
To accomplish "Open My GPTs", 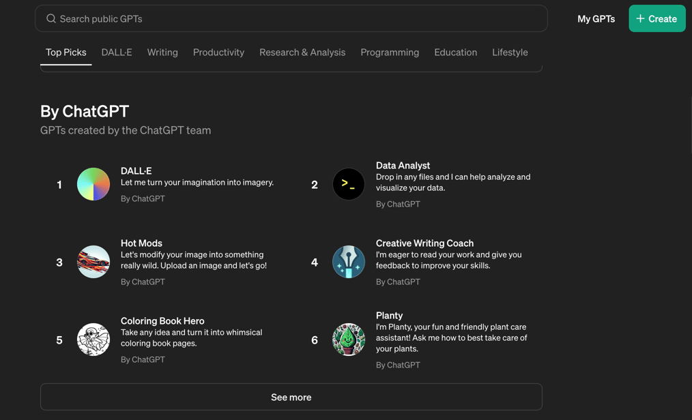I will click(x=596, y=18).
